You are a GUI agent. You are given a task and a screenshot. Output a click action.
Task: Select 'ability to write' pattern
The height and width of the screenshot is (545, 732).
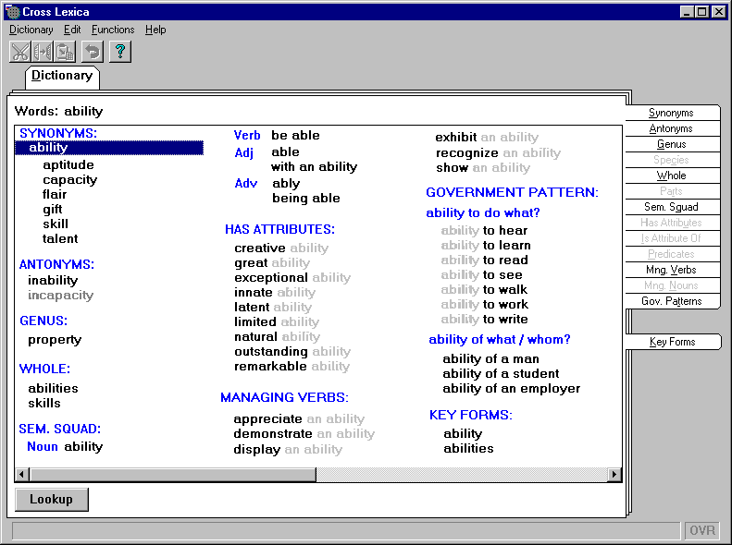[x=485, y=320]
